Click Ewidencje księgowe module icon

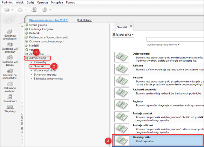click(27, 29)
